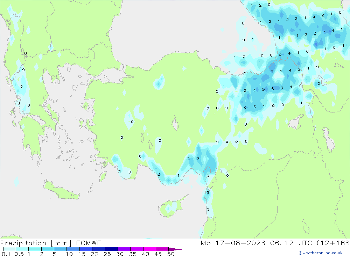Viewport: 350px width, 256px height.
Task: Click the legend label "50"
Action: (171, 254)
